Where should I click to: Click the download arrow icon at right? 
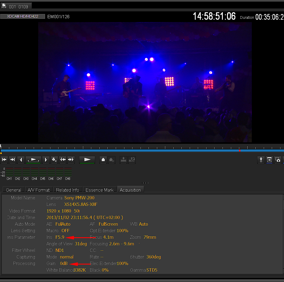(x=261, y=160)
